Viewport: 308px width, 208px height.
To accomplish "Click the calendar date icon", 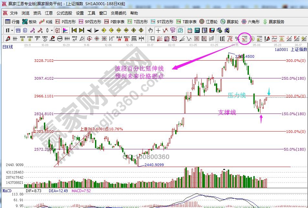I will coord(189,30).
